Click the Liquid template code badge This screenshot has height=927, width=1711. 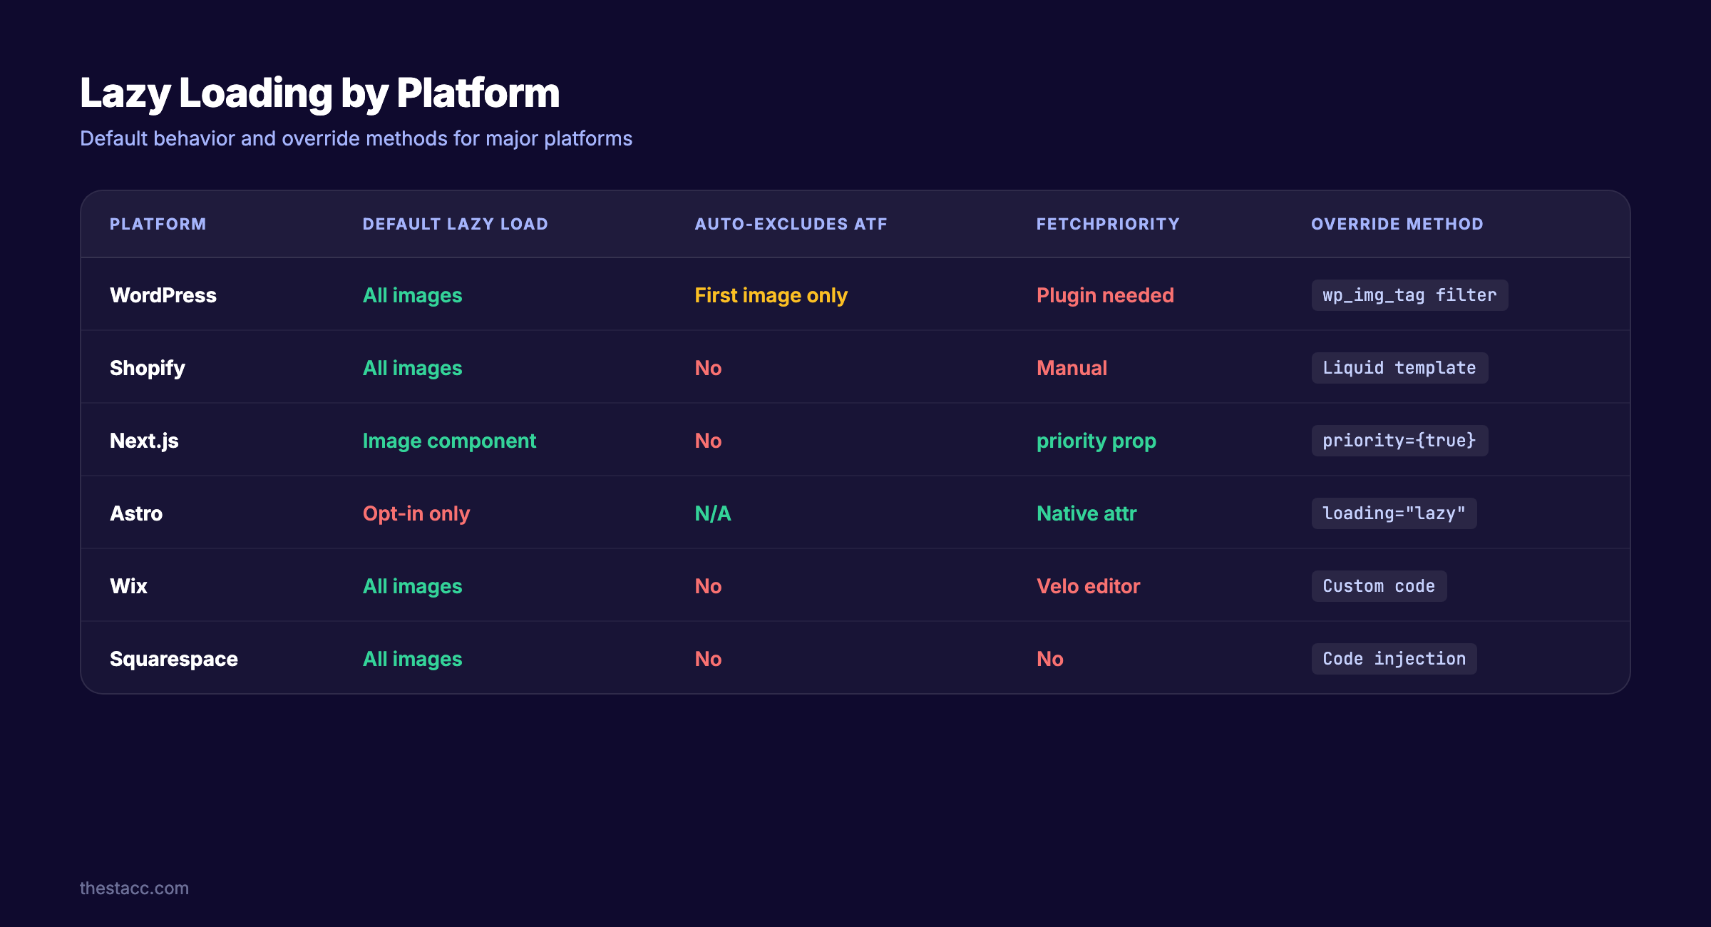1399,368
